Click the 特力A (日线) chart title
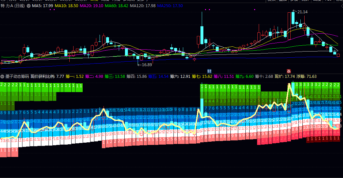Image resolution: width=343 pixels, height=178 pixels. pyautogui.click(x=13, y=6)
